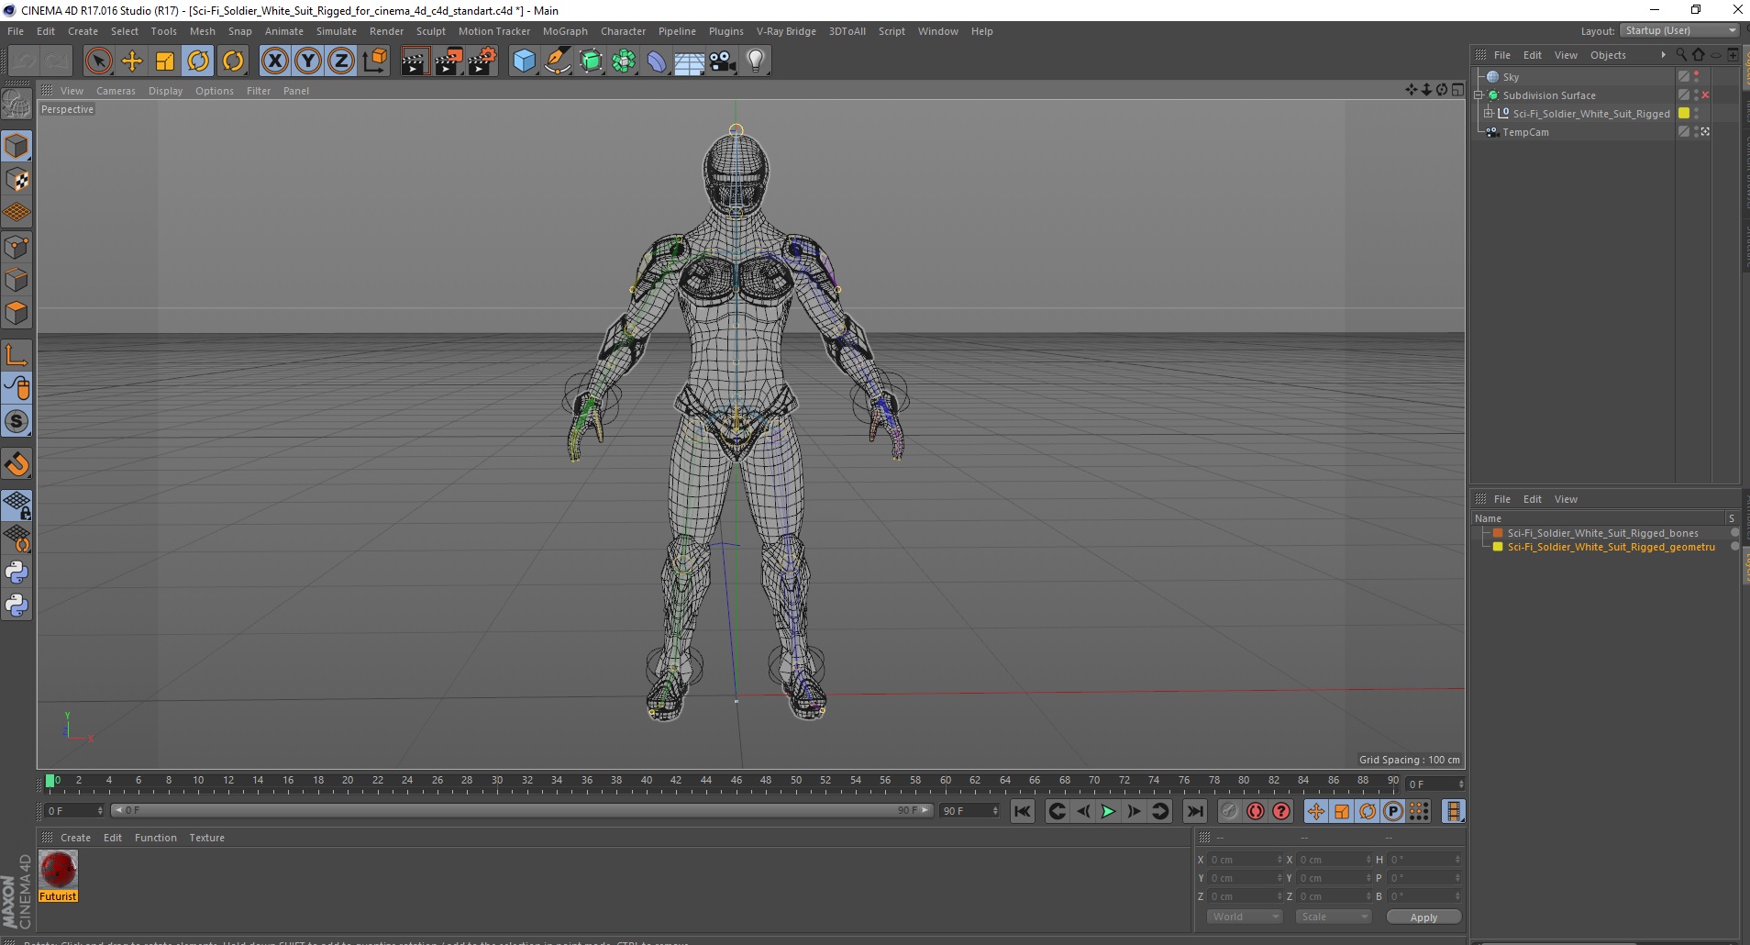Toggle Y axis lock
This screenshot has width=1750, height=945.
(x=308, y=61)
